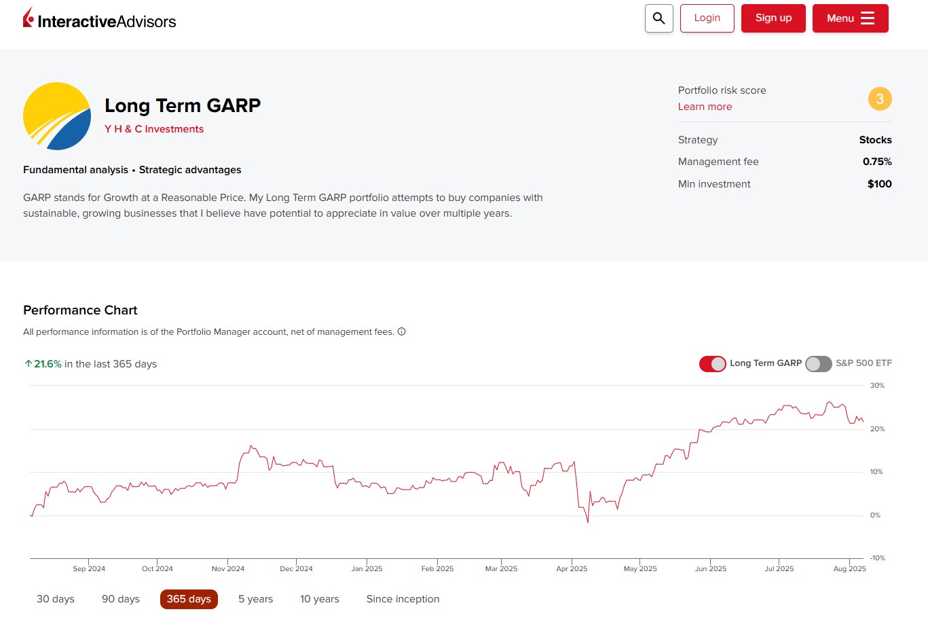
Task: Click the Strategic advantages tag text
Action: [190, 170]
